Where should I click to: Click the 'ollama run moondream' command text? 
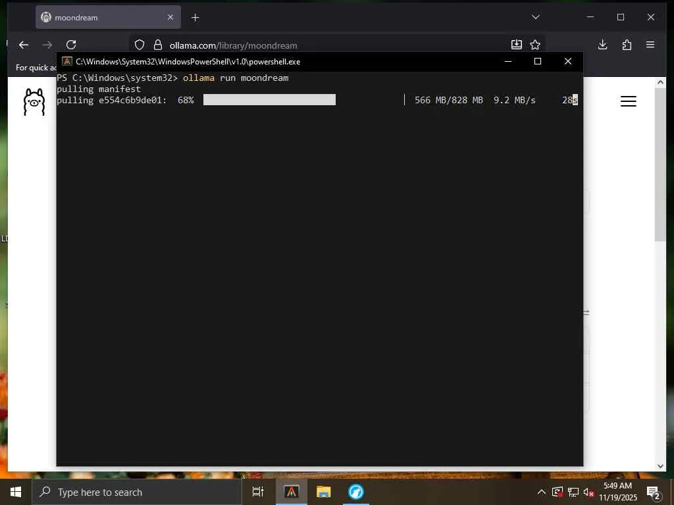236,78
